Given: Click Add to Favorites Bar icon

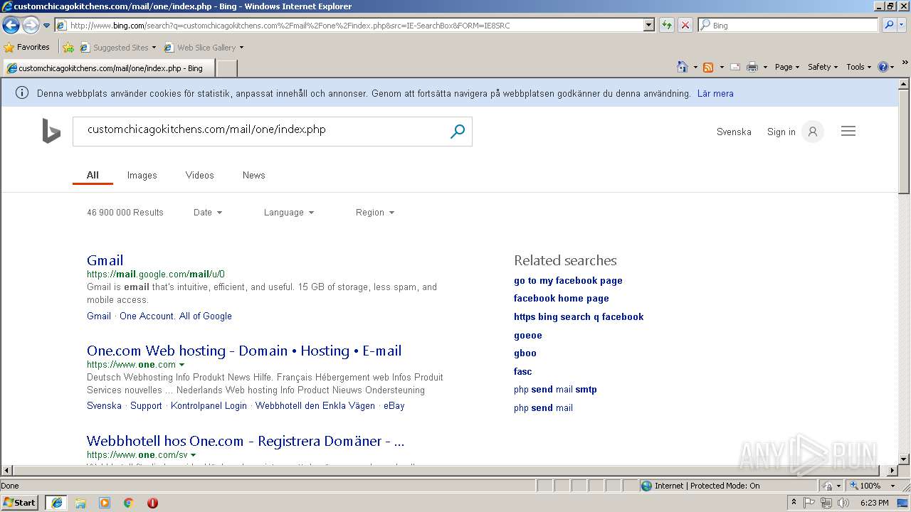Looking at the screenshot, I should (68, 48).
